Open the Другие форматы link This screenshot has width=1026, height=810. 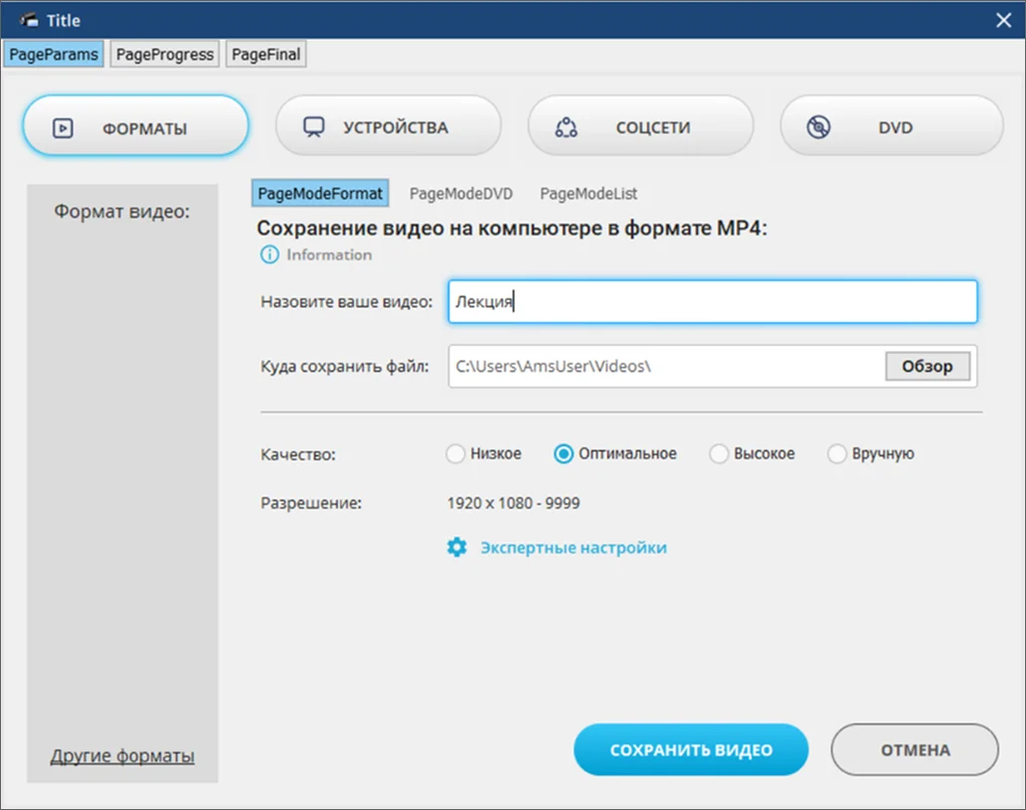point(122,756)
